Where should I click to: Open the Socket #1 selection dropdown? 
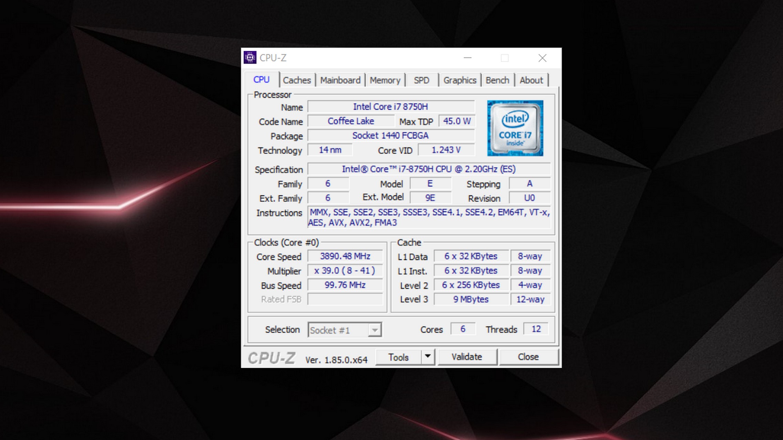pyautogui.click(x=345, y=330)
